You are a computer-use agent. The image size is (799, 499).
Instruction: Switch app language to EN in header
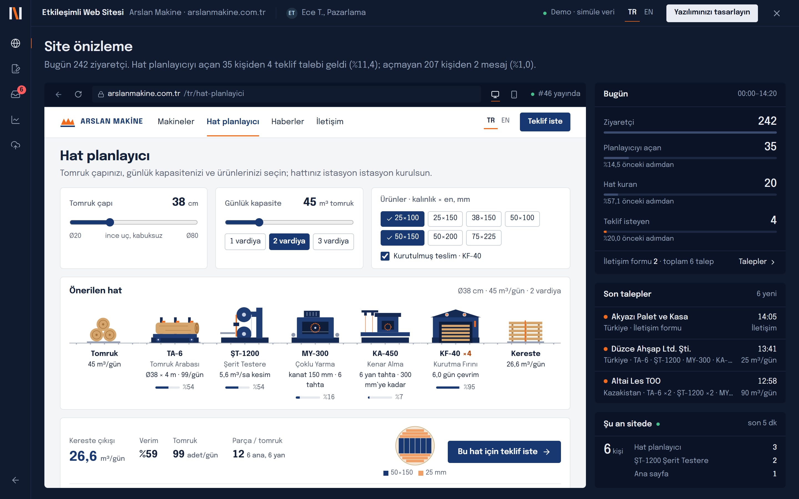pos(648,12)
